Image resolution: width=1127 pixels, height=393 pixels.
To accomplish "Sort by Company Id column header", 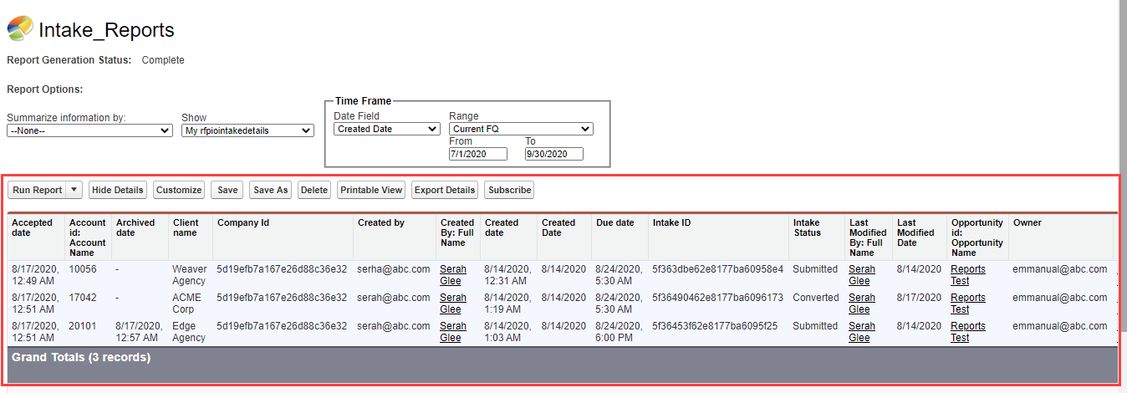I will coord(243,222).
